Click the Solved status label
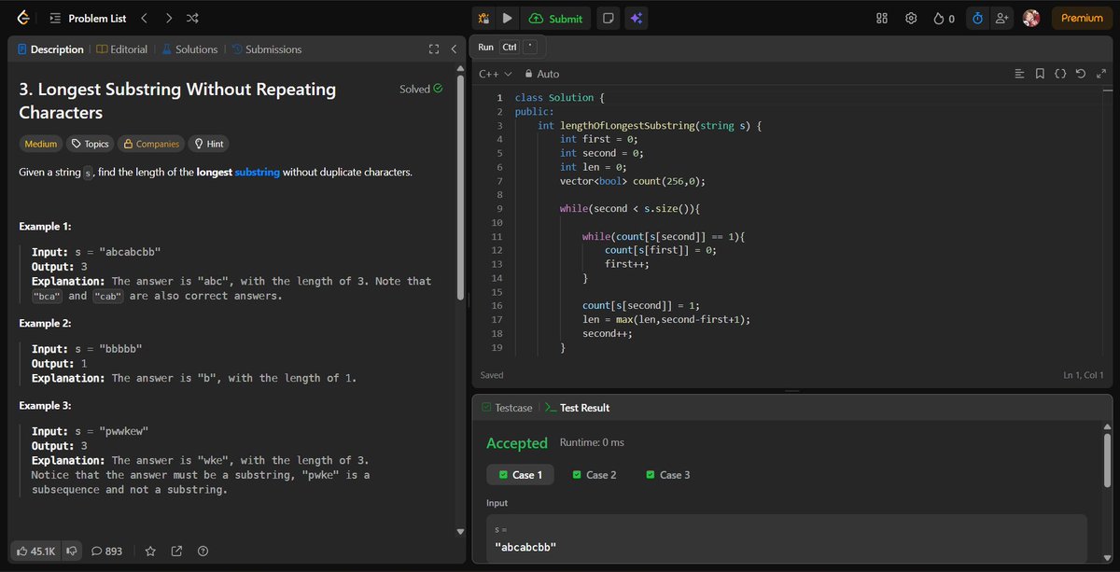Screen dimensions: 1120x572 coord(421,90)
